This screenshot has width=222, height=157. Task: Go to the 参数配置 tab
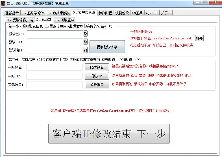coord(105,13)
